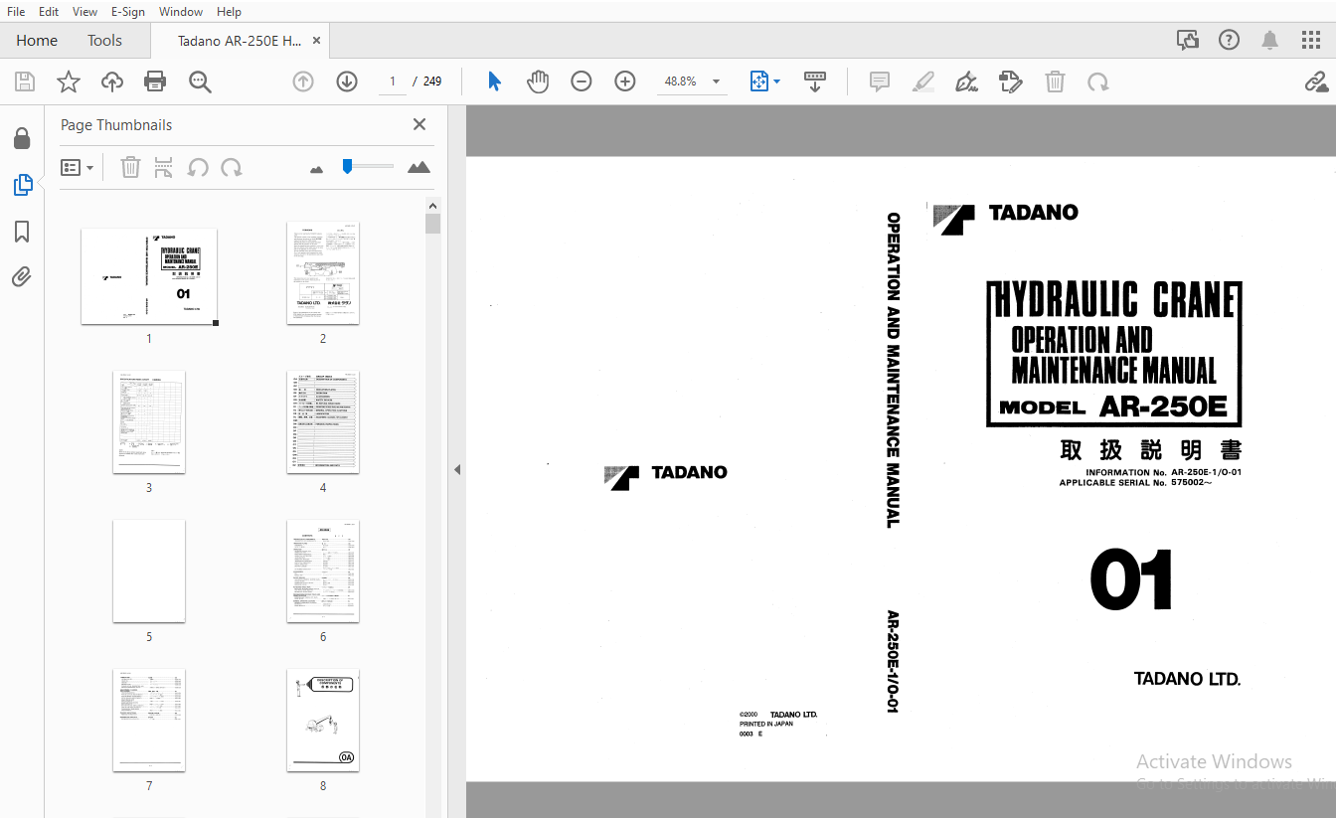Open thumbnails panel options menu dropdown

point(77,167)
